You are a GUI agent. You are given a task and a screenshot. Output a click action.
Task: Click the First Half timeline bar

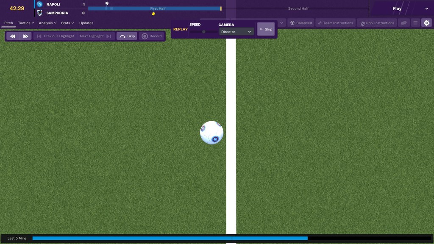[x=154, y=8]
